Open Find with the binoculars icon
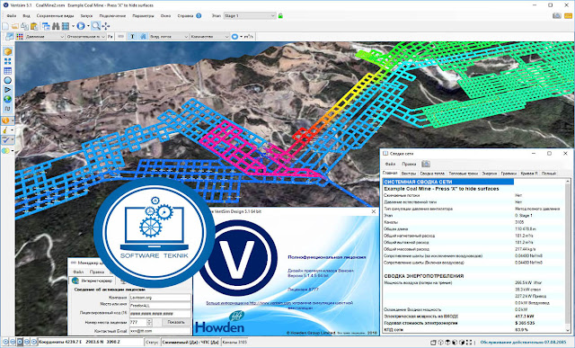Image resolution: width=575 pixels, height=348 pixels. 56,26
